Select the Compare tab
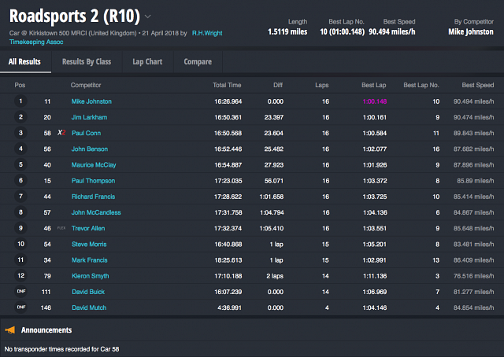The height and width of the screenshot is (357, 504). 197,61
